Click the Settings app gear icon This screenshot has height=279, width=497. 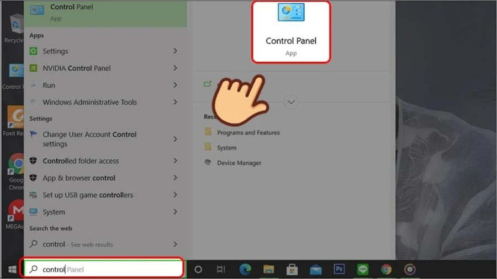[x=33, y=51]
